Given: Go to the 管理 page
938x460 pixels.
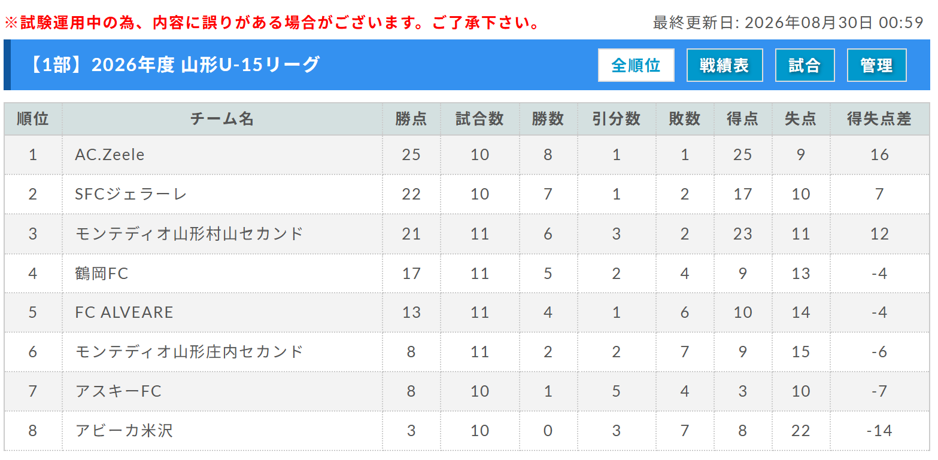Looking at the screenshot, I should click(876, 65).
